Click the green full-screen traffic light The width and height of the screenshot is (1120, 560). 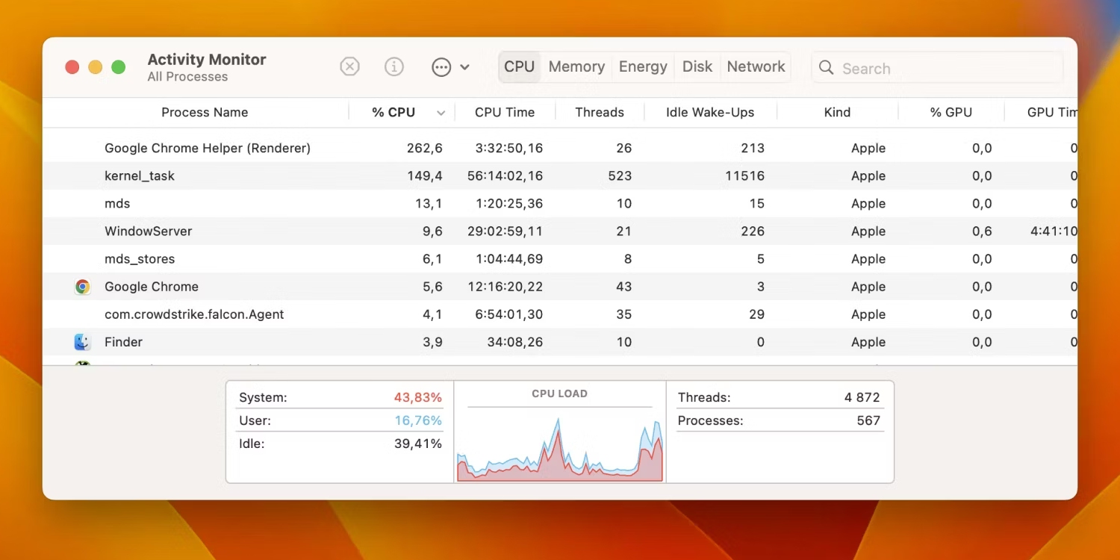click(x=118, y=66)
